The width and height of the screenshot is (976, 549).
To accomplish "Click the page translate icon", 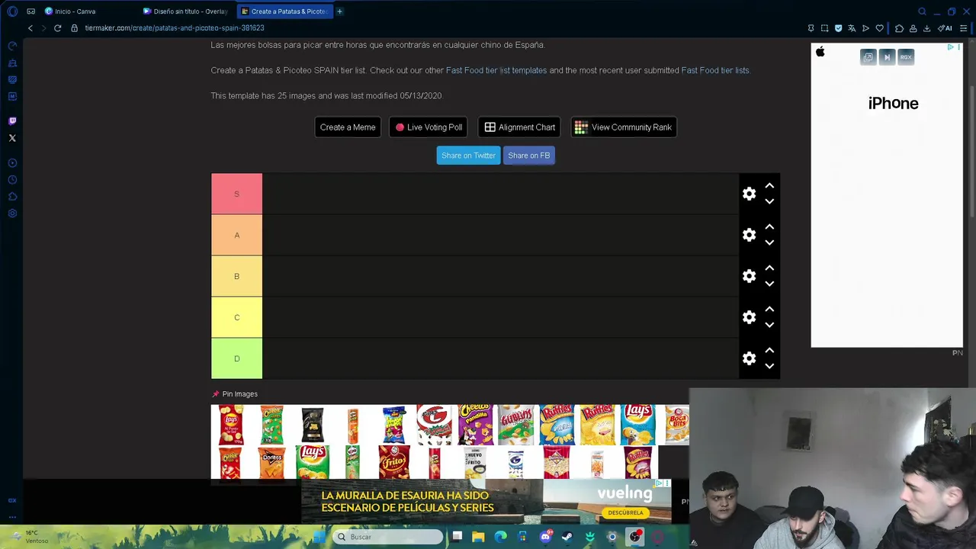I will click(852, 28).
